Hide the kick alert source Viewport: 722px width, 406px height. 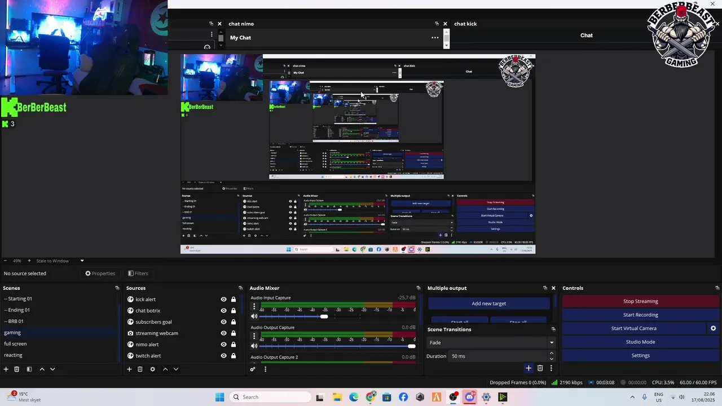coord(223,299)
